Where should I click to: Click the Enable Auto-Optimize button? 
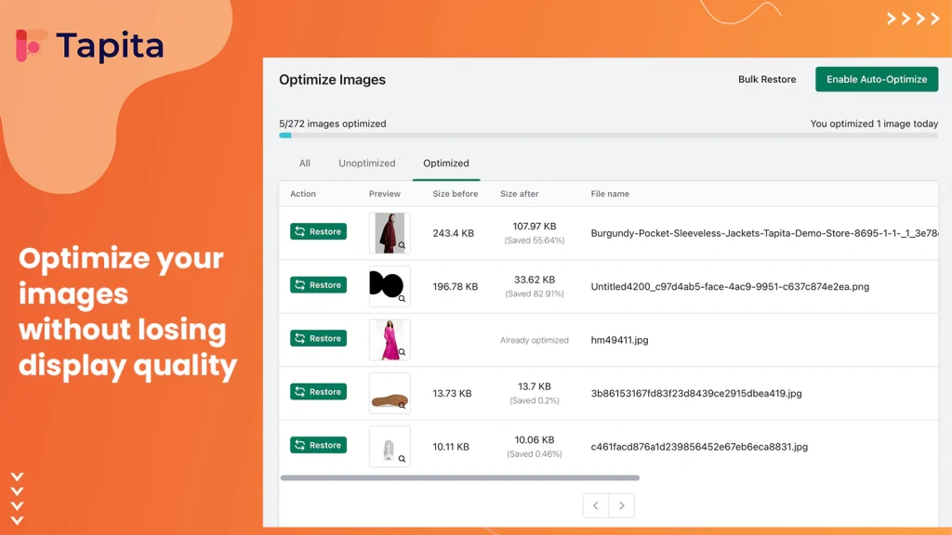click(876, 79)
